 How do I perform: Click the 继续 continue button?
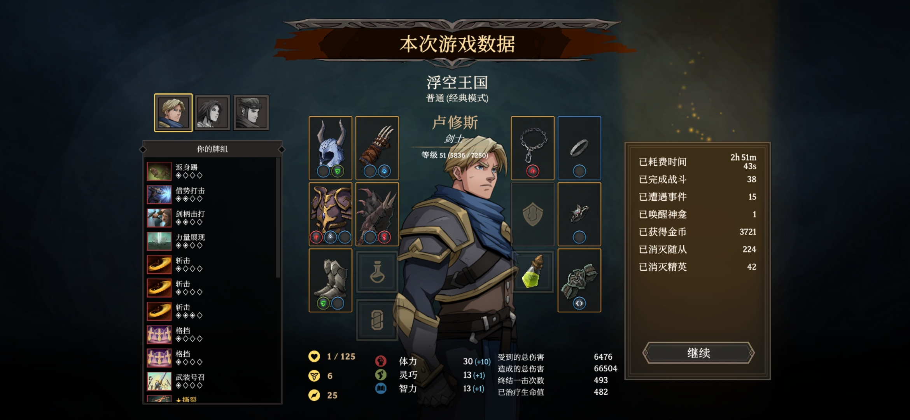[x=698, y=353]
